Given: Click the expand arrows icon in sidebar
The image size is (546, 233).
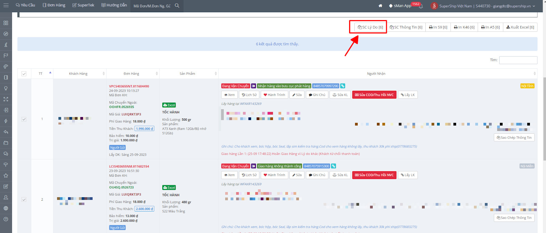Looking at the screenshot, I should pos(6,99).
